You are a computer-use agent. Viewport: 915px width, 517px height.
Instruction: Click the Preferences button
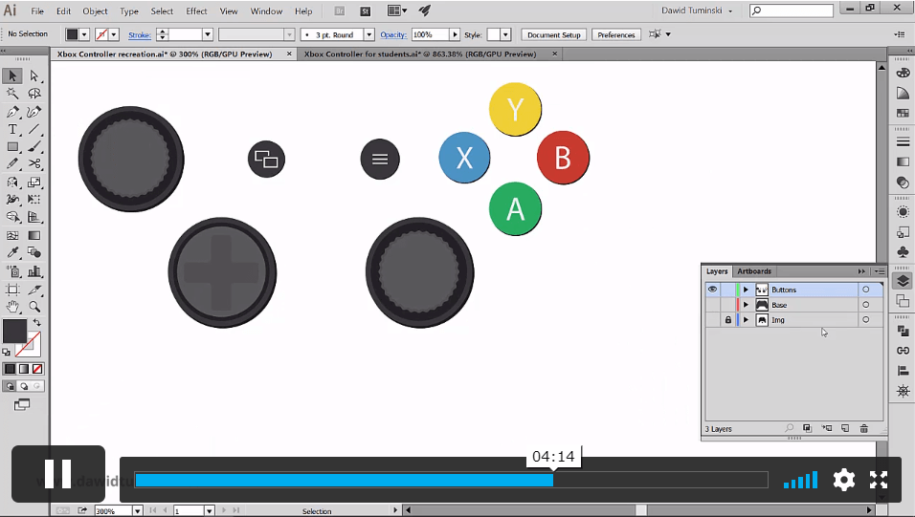pyautogui.click(x=615, y=34)
